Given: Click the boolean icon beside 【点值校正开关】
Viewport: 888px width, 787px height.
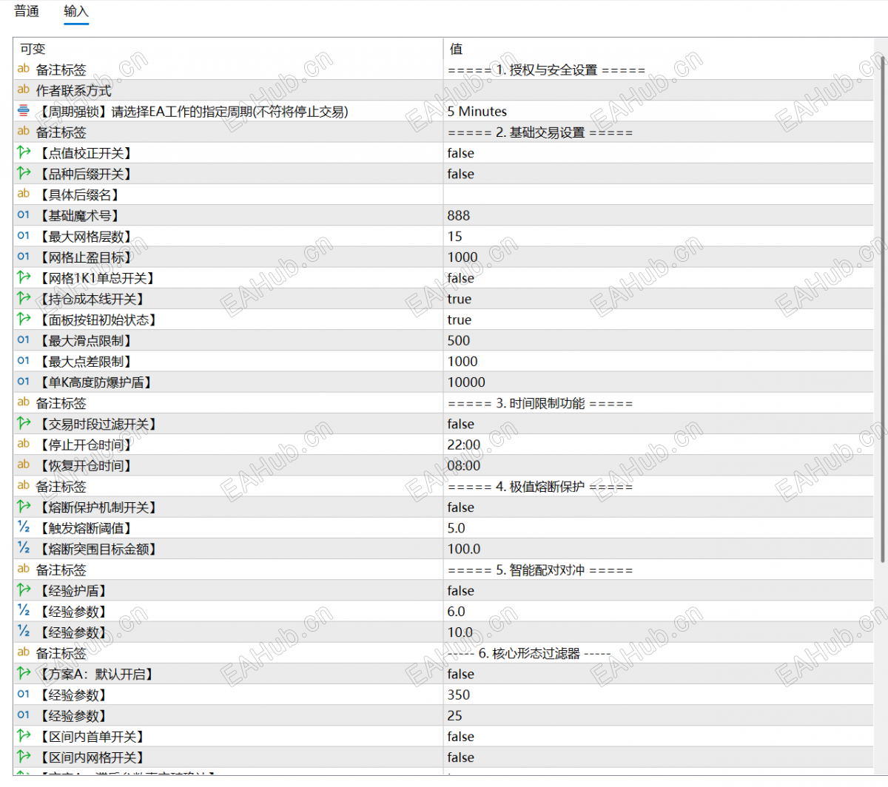Looking at the screenshot, I should (24, 152).
